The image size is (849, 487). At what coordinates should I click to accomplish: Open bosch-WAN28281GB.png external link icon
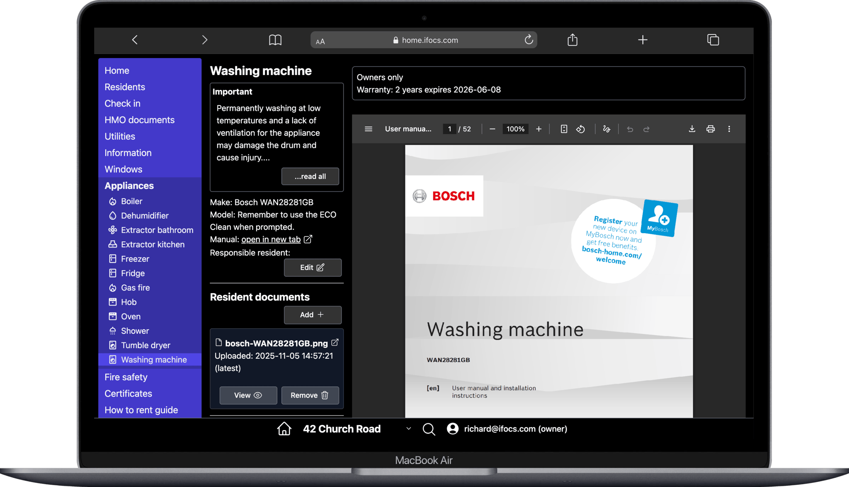[335, 342]
